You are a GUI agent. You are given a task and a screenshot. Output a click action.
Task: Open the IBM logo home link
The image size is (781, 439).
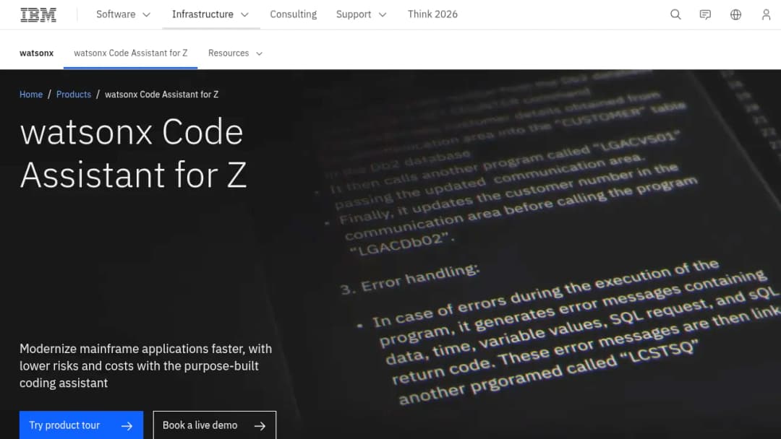(38, 14)
